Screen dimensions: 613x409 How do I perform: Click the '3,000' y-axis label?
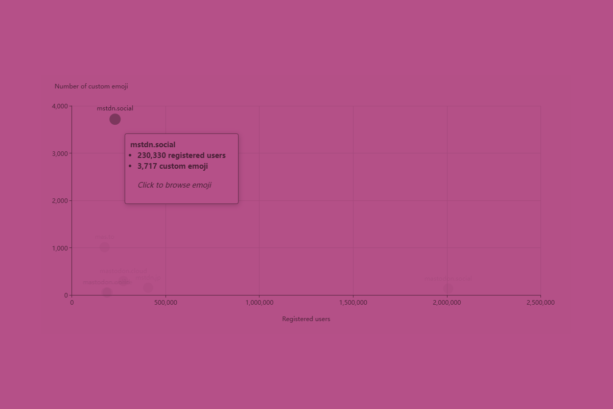pos(60,153)
